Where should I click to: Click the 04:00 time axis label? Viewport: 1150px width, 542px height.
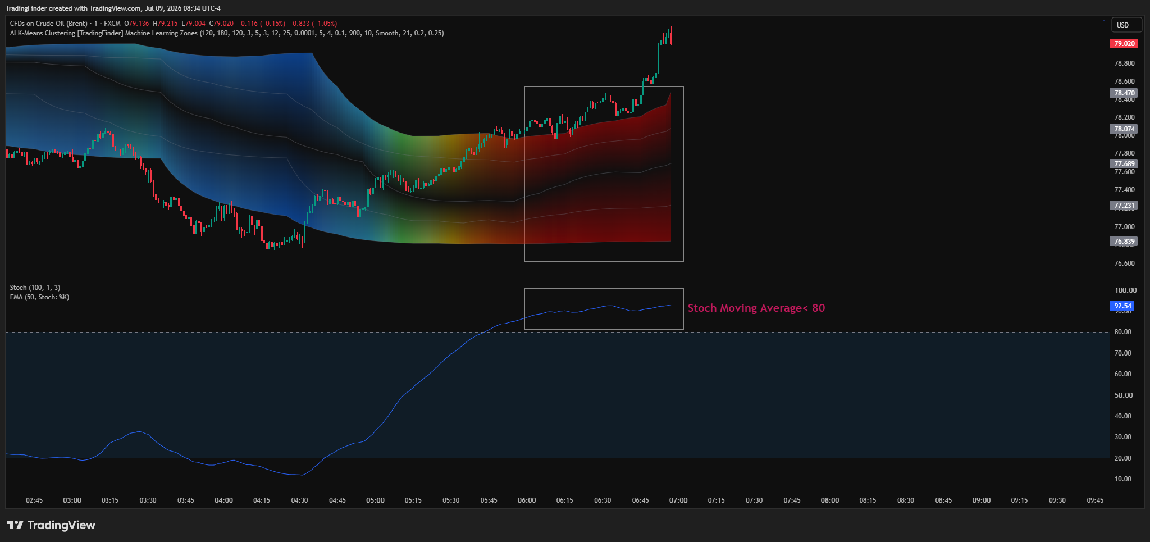click(x=223, y=500)
